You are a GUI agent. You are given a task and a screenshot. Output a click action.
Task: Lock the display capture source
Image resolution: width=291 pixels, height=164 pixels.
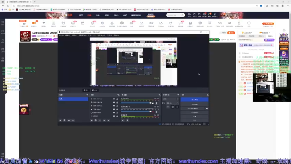coord(117,113)
